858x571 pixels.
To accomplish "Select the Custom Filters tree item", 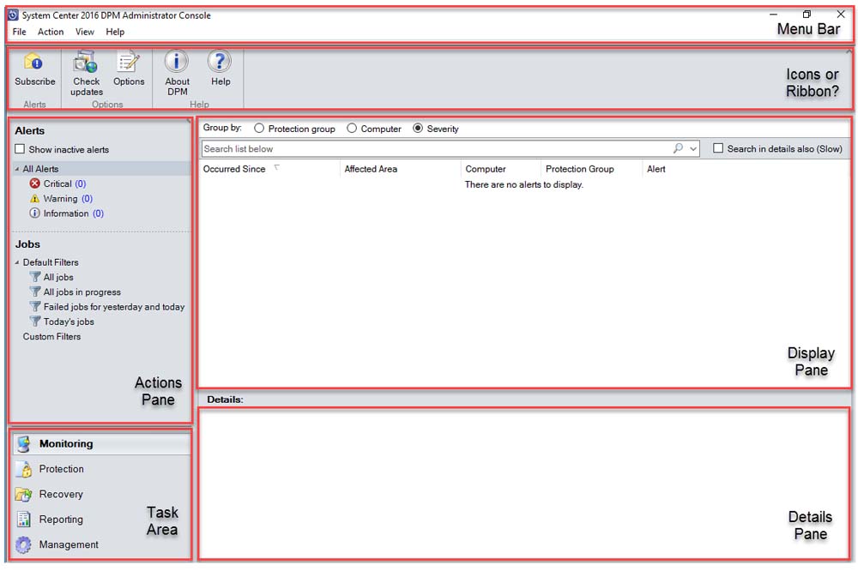I will (x=51, y=336).
